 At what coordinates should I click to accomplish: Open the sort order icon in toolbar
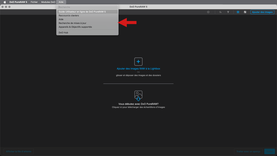coord(220,12)
